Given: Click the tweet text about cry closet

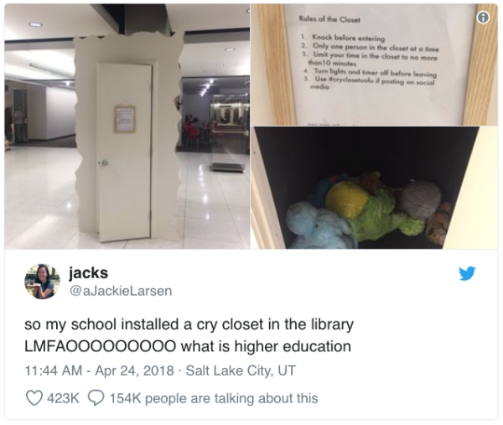Looking at the screenshot, I should [189, 335].
